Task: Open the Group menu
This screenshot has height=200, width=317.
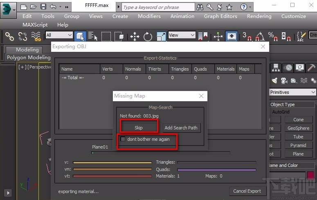Action: pyautogui.click(x=72, y=16)
